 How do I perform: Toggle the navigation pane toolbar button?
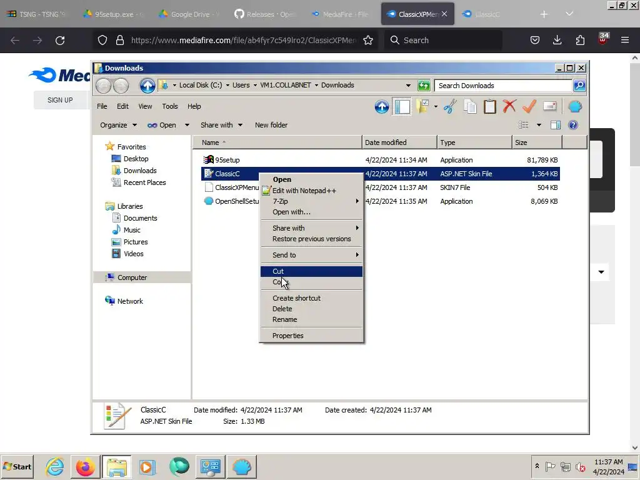(402, 107)
